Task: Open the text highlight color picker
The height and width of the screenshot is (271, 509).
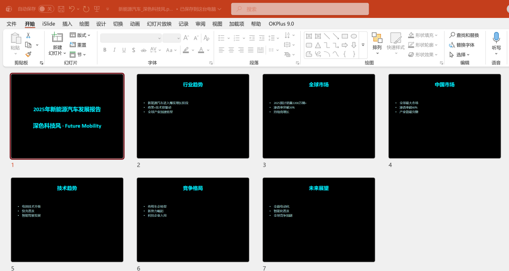Action: (188, 50)
